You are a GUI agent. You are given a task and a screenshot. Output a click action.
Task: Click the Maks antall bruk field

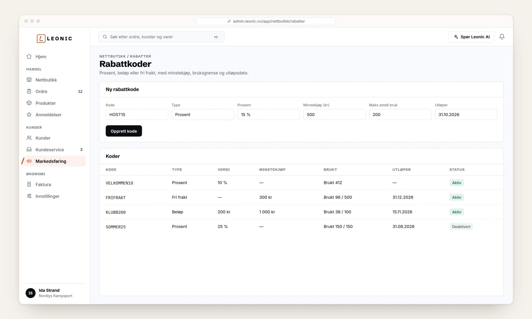click(400, 114)
